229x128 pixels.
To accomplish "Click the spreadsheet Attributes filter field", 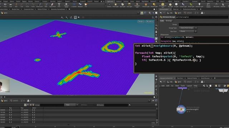I will 116,105.
